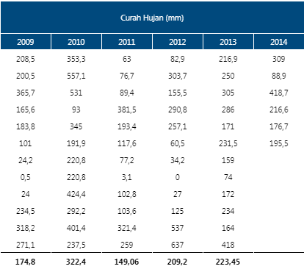Select the 195,5 value under 2014

[x=279, y=143]
